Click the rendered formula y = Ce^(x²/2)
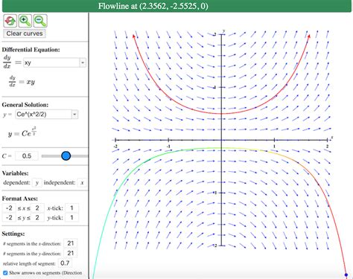353x279 pixels. pyautogui.click(x=22, y=132)
